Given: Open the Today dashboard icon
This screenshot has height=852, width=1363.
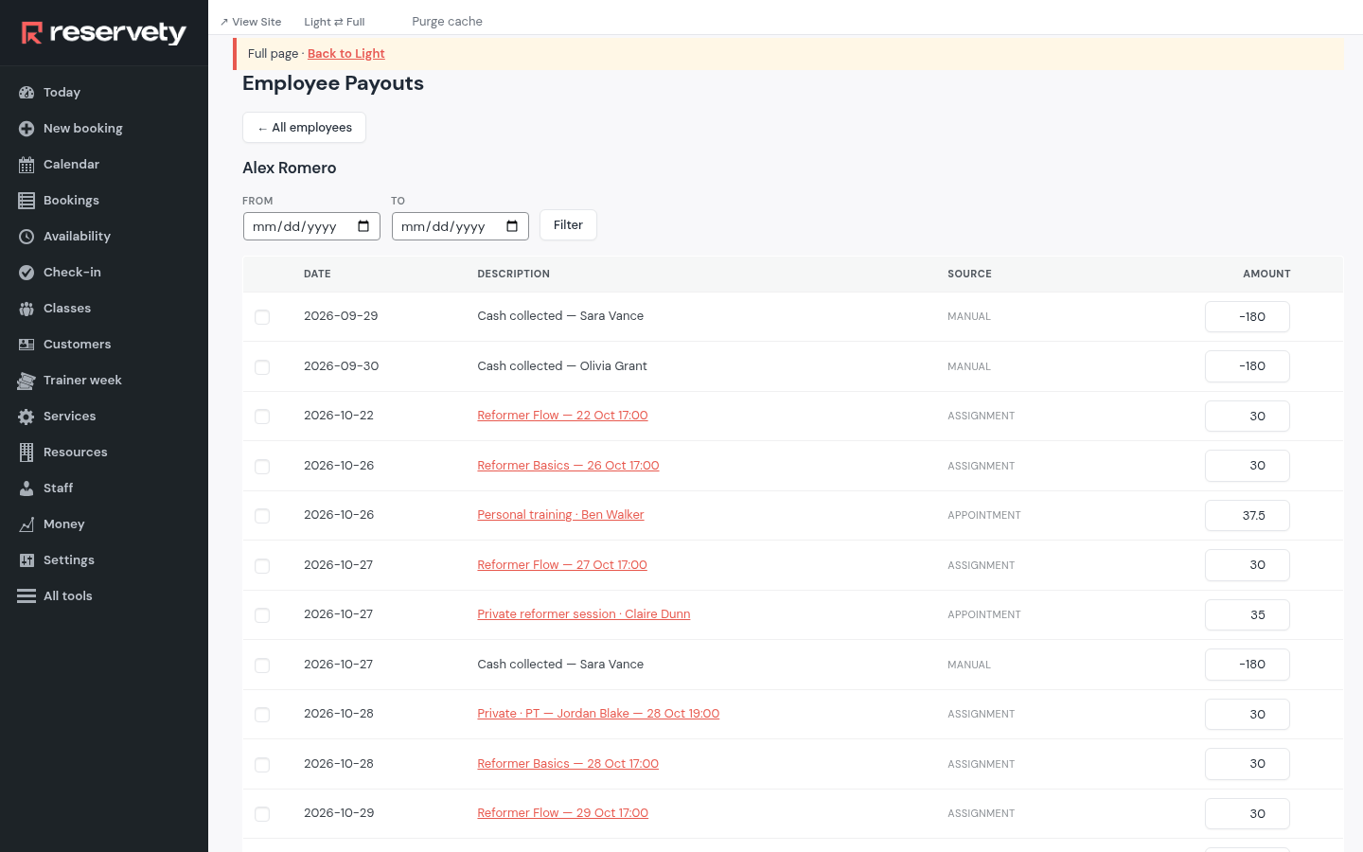Looking at the screenshot, I should click(27, 93).
